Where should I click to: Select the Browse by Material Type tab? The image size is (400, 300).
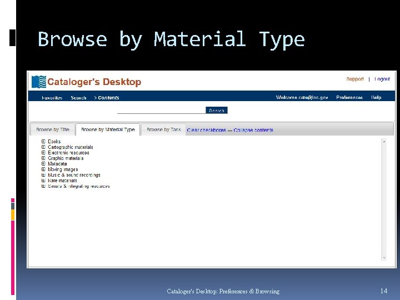(108, 129)
